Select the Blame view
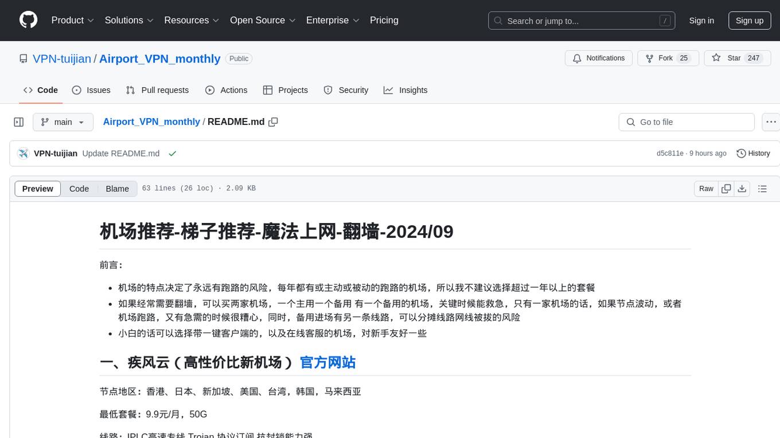Viewport: 780px width, 438px height. coord(117,189)
